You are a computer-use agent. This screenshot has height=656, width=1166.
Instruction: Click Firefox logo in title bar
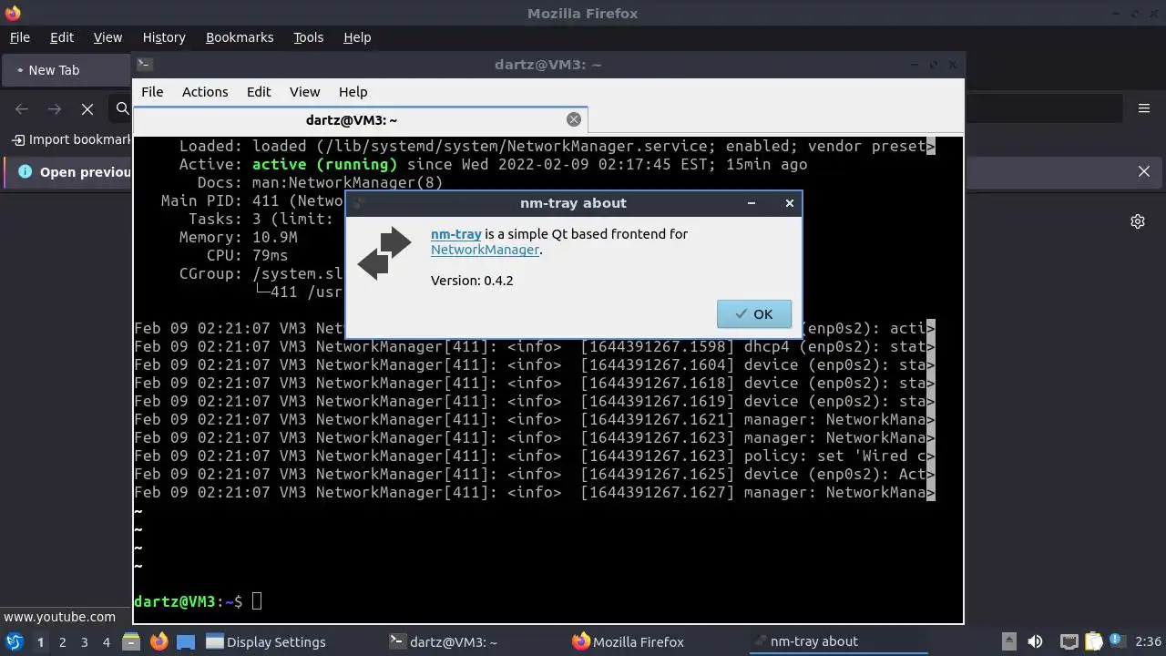click(x=13, y=13)
